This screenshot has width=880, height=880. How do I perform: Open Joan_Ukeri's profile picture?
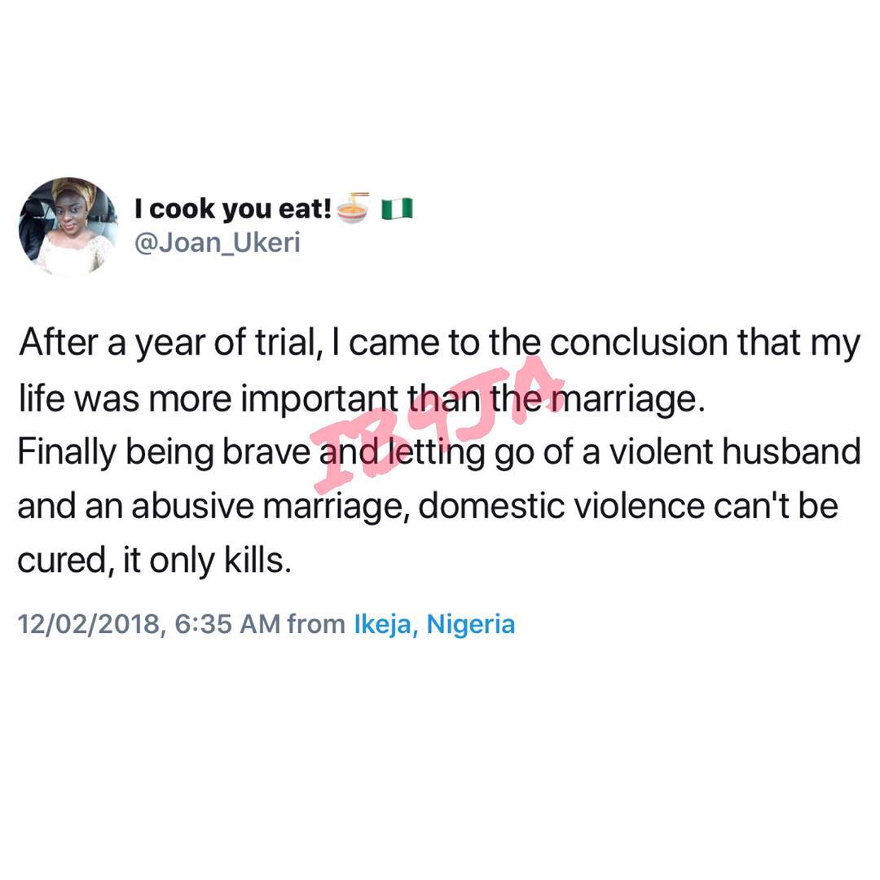click(x=68, y=227)
